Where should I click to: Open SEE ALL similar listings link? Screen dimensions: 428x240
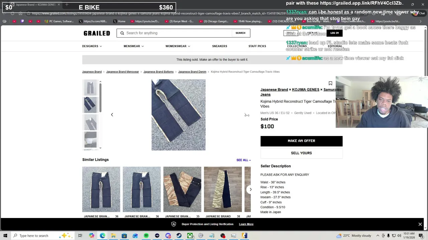coord(243,160)
